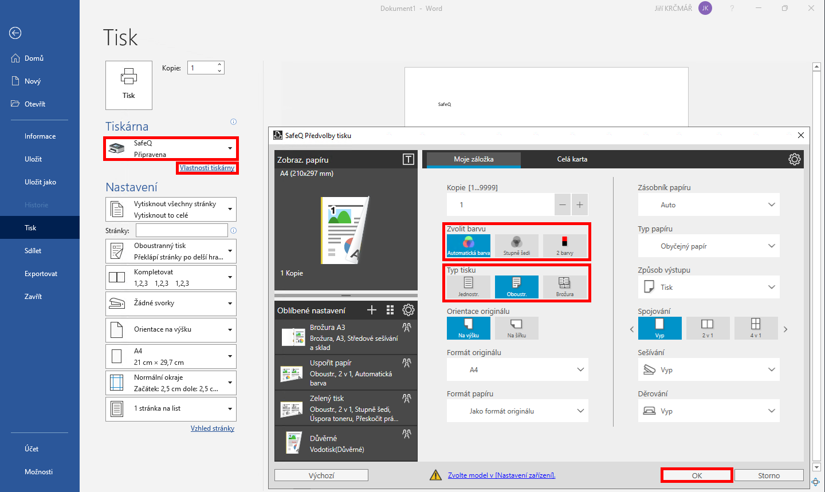Open the Typ papíru dropdown
This screenshot has height=492, width=825.
click(x=709, y=246)
